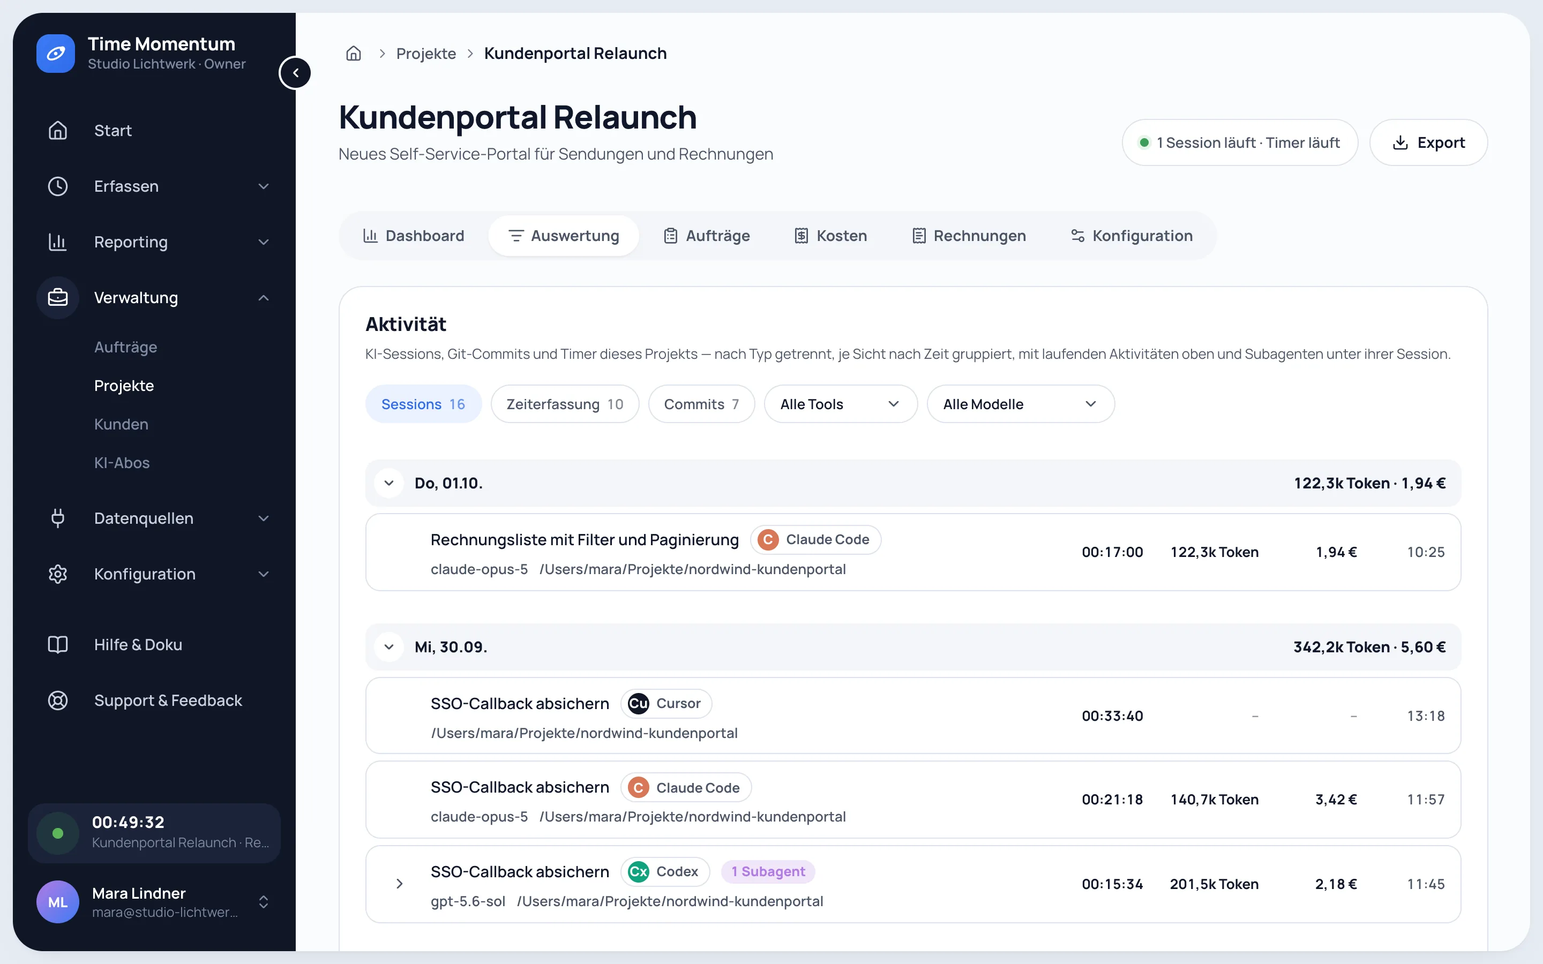Go to Projekte in the breadcrumb
This screenshot has width=1543, height=964.
point(426,54)
